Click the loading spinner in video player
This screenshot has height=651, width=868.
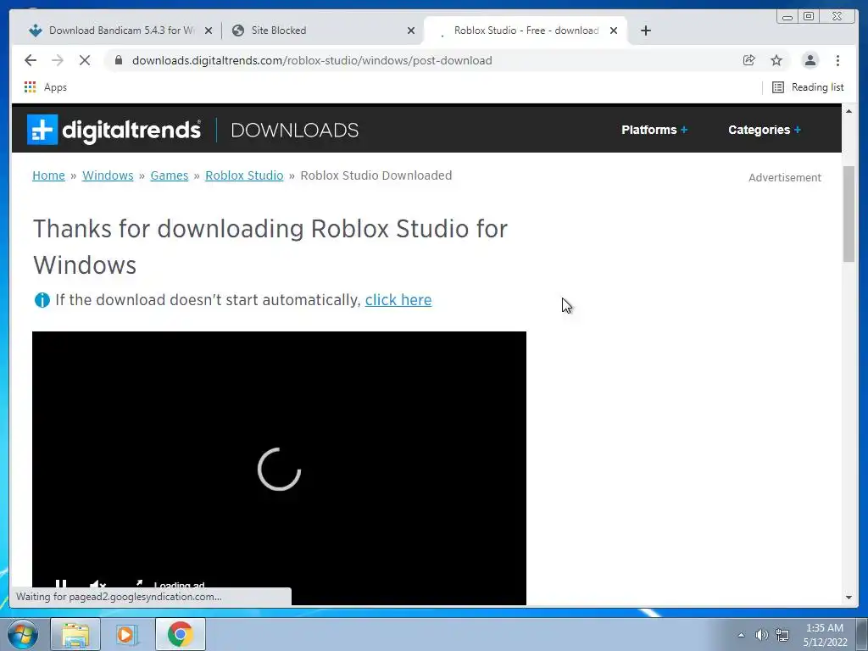[x=279, y=469]
